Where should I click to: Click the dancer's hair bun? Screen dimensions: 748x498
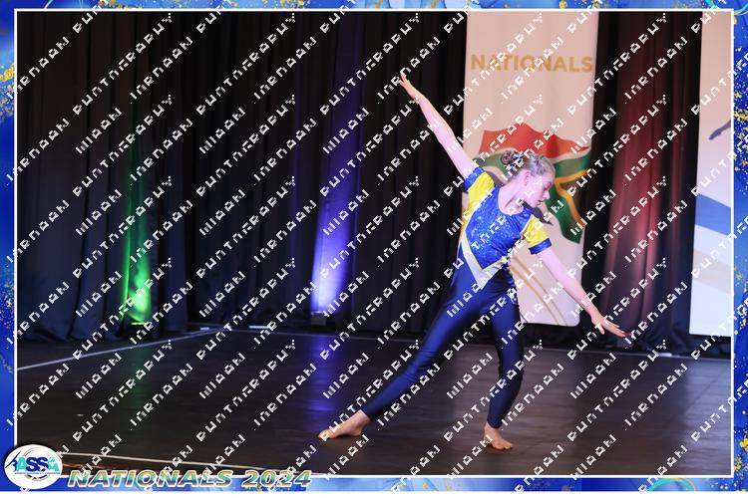point(511,157)
